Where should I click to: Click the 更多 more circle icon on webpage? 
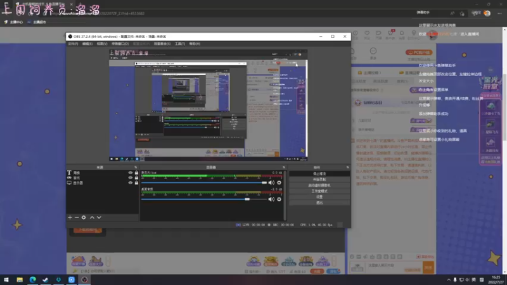click(373, 51)
